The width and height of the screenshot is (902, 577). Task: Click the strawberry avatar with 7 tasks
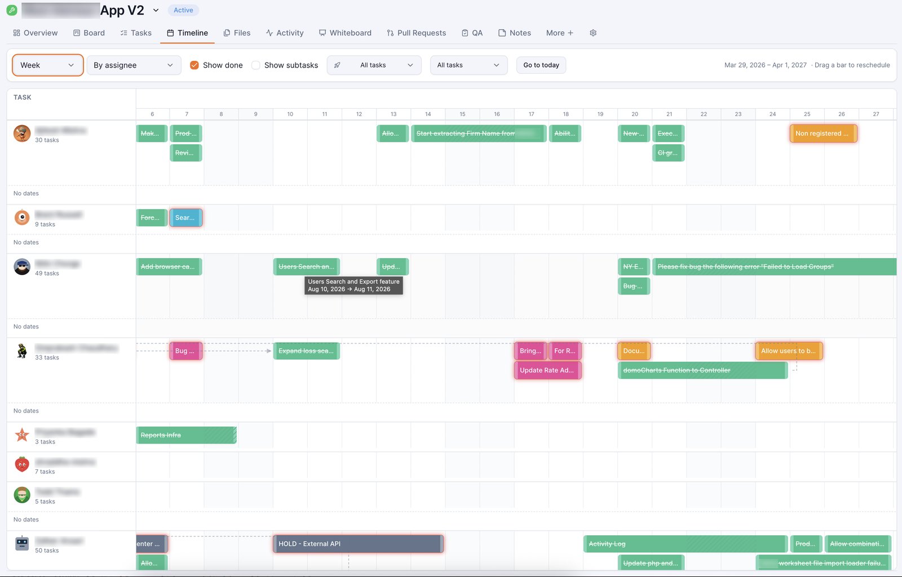pos(22,465)
